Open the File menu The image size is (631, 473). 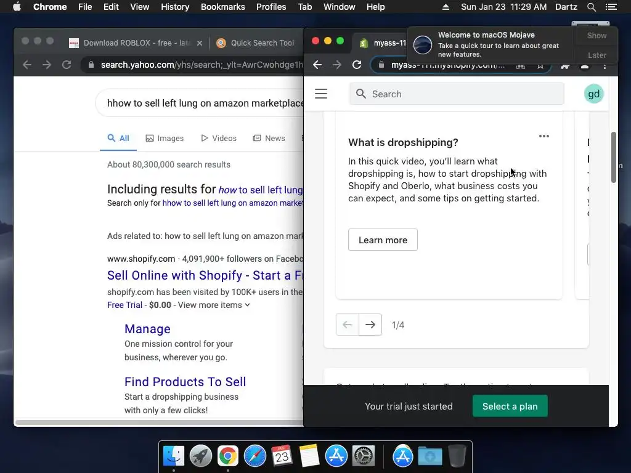pyautogui.click(x=85, y=7)
